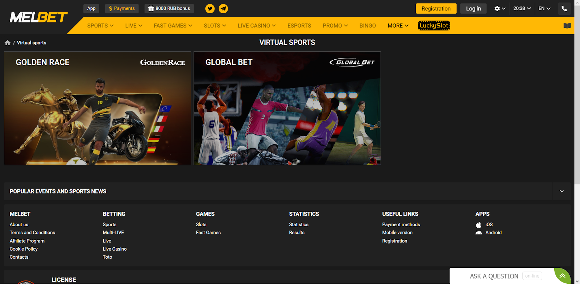Open the book icon in nav bar
Viewport: 580px width, 284px height.
tap(567, 26)
